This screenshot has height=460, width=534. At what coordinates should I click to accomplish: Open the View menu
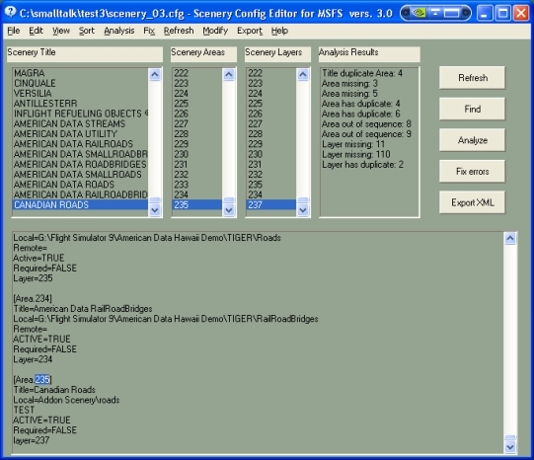61,31
